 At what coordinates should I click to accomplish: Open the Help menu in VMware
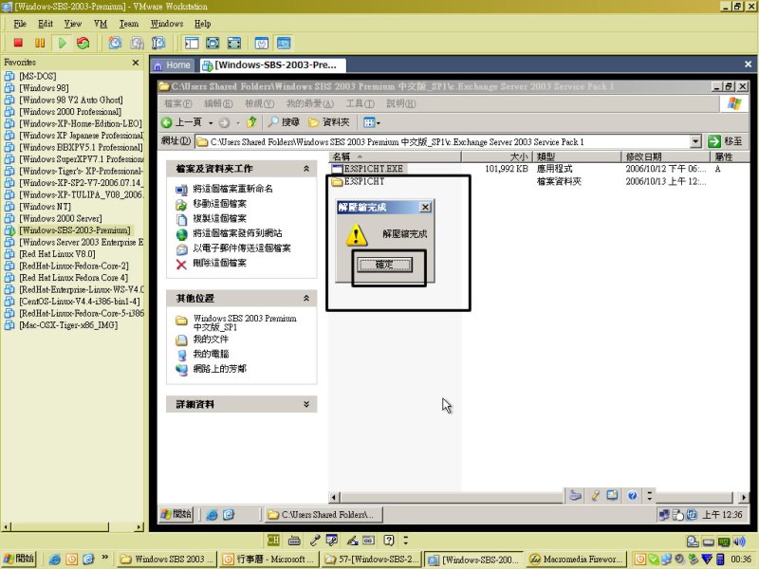(x=203, y=24)
